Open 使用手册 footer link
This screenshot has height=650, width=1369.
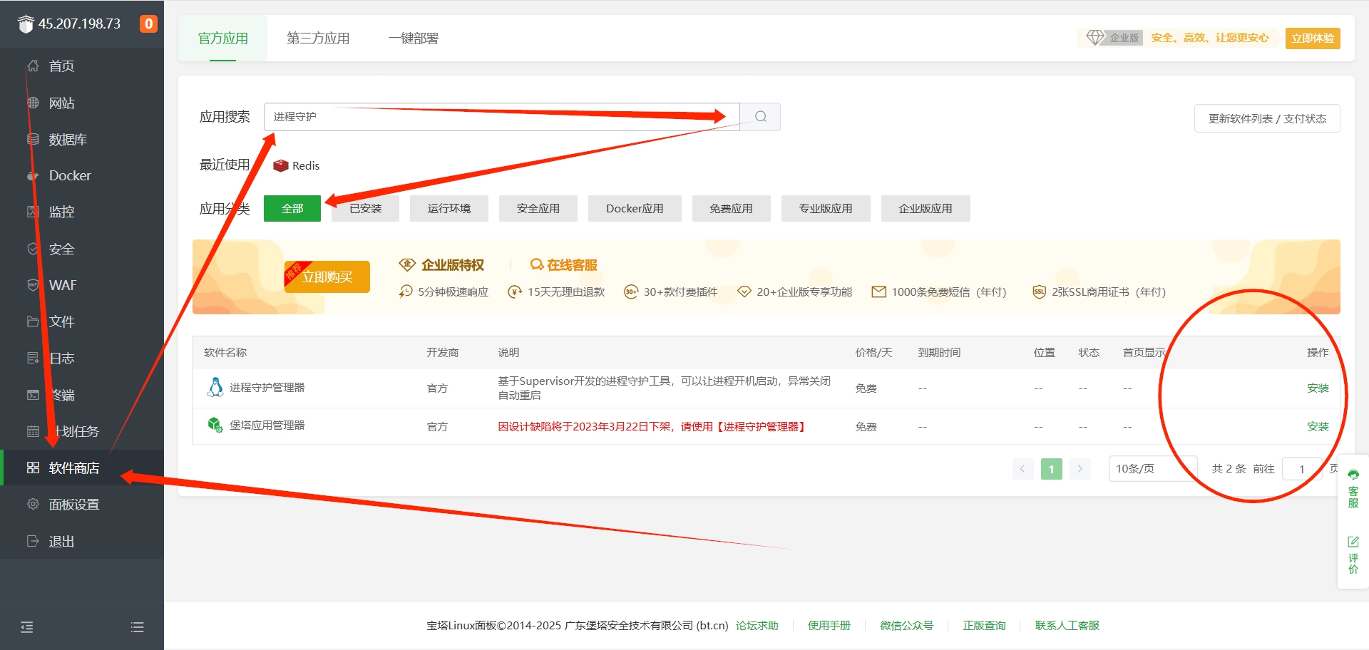pyautogui.click(x=829, y=625)
